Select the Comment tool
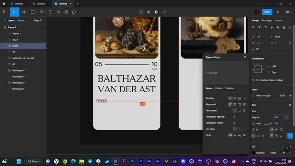This screenshot has height=166, width=295. tap(74, 12)
